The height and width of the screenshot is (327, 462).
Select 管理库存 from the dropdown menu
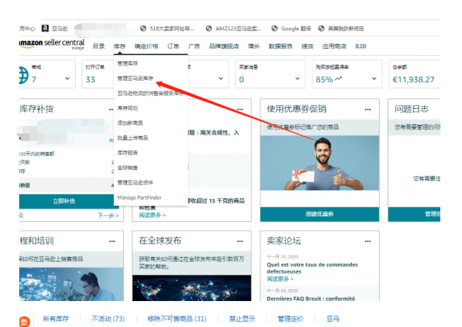[128, 63]
